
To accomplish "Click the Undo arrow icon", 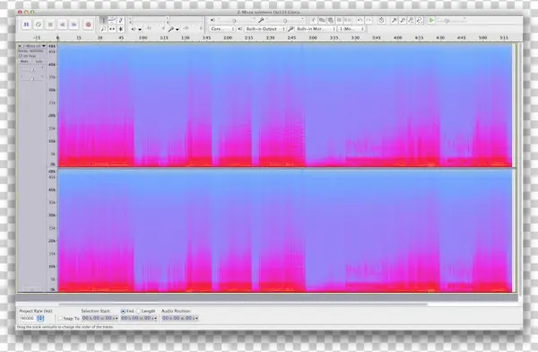I will tap(360, 21).
